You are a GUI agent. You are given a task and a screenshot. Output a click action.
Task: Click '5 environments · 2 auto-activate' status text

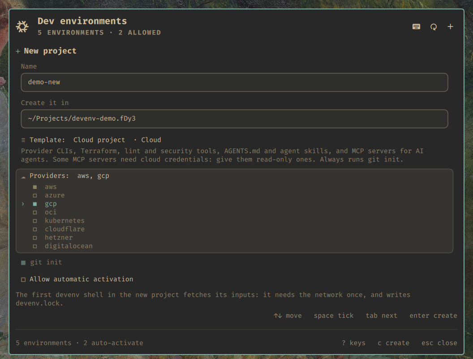point(79,343)
